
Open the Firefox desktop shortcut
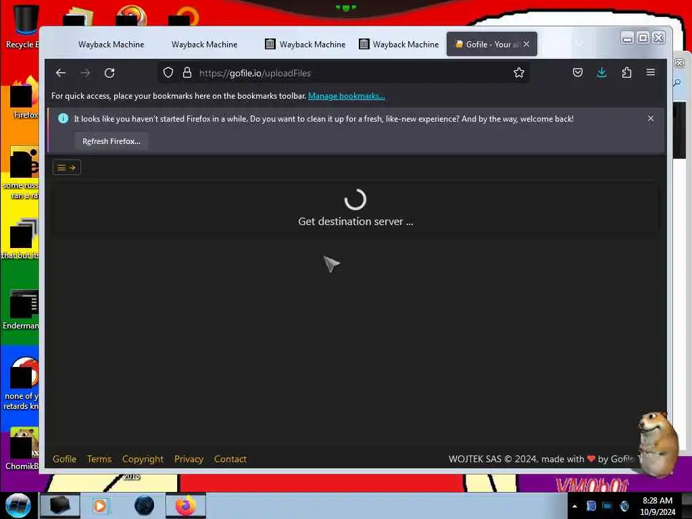point(24,98)
